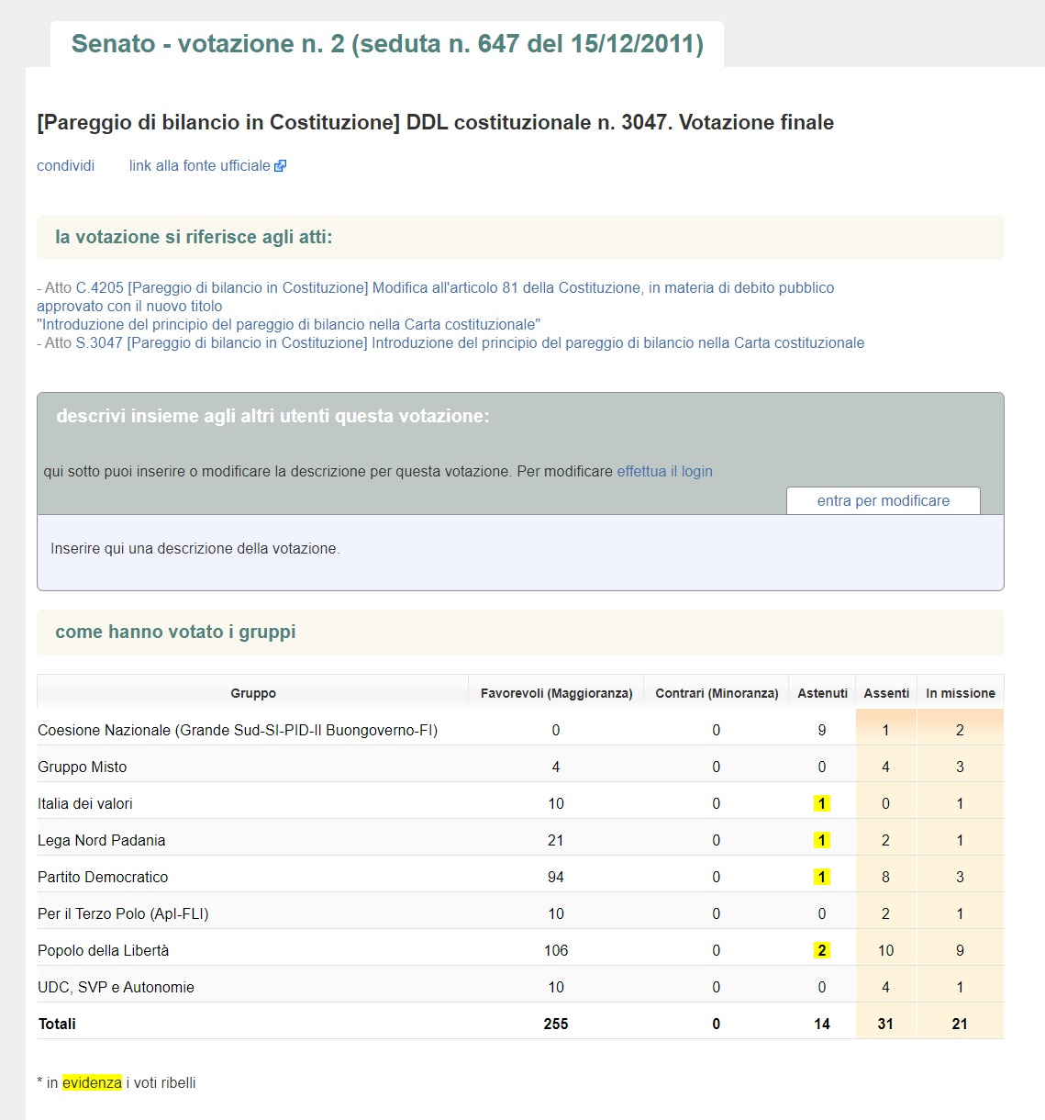Sort by Favorevoli (Maggioranza) column header
The width and height of the screenshot is (1045, 1120).
[556, 693]
